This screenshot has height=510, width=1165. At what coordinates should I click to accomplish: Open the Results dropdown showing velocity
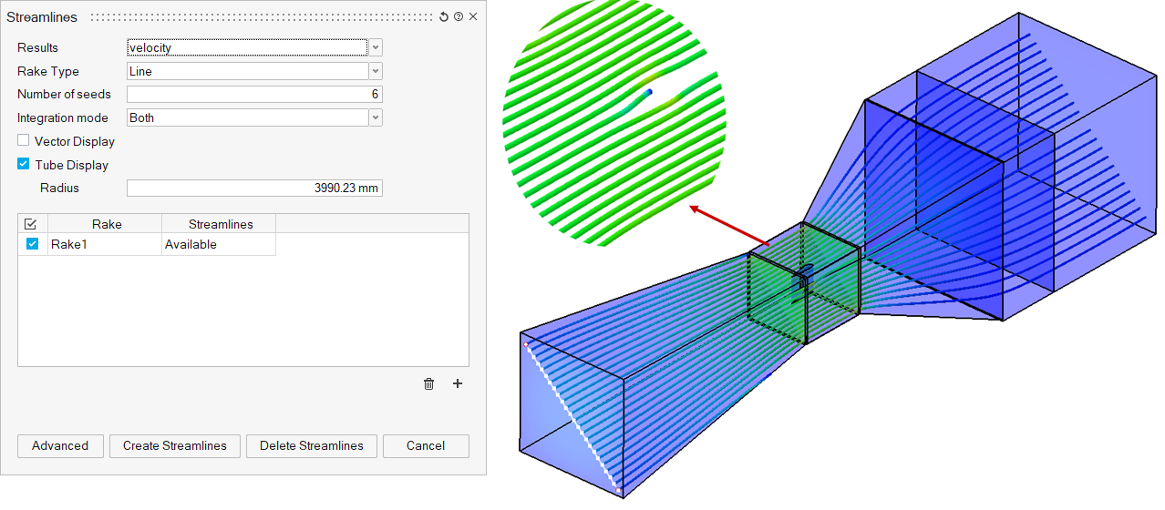(x=376, y=47)
